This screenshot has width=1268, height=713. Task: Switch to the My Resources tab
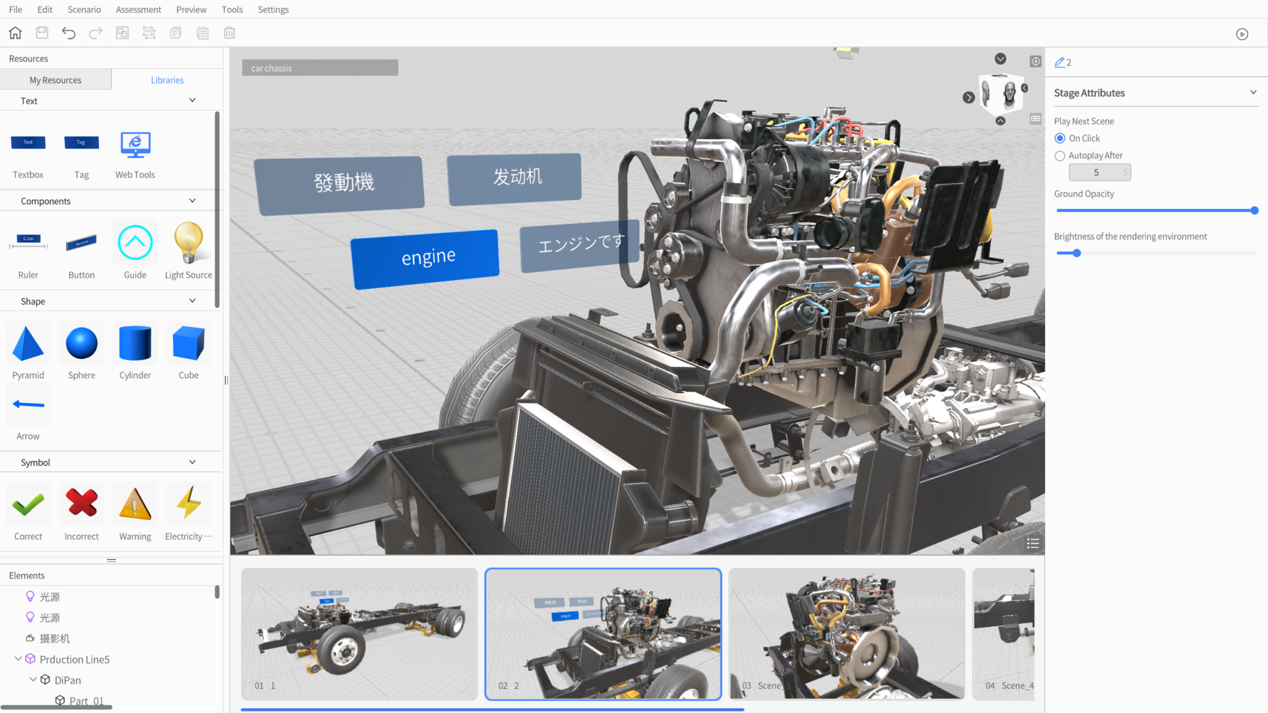(56, 79)
